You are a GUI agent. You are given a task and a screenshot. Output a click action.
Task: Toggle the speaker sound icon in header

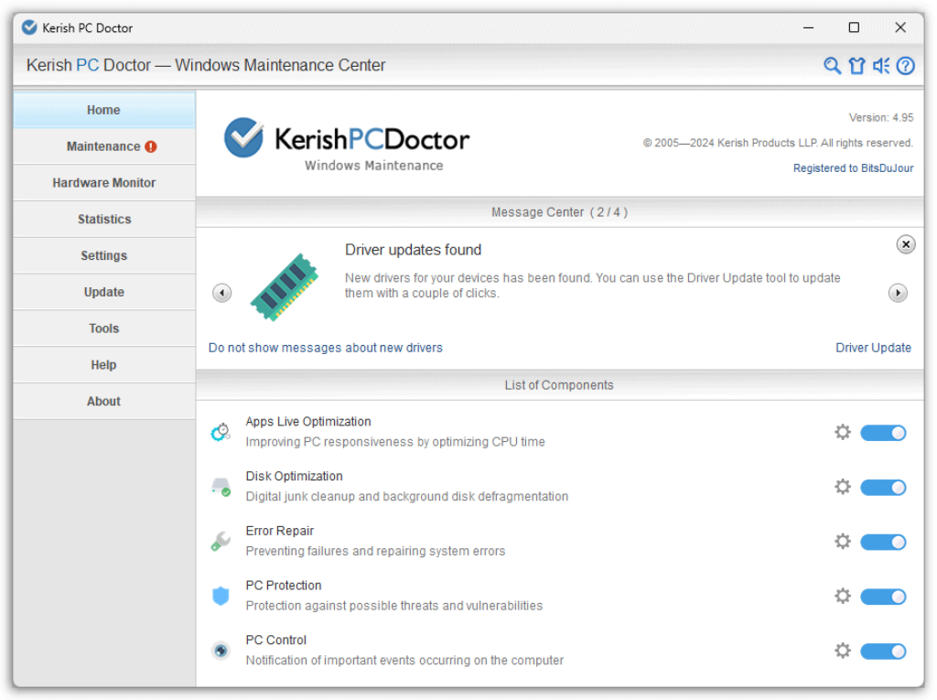[881, 65]
